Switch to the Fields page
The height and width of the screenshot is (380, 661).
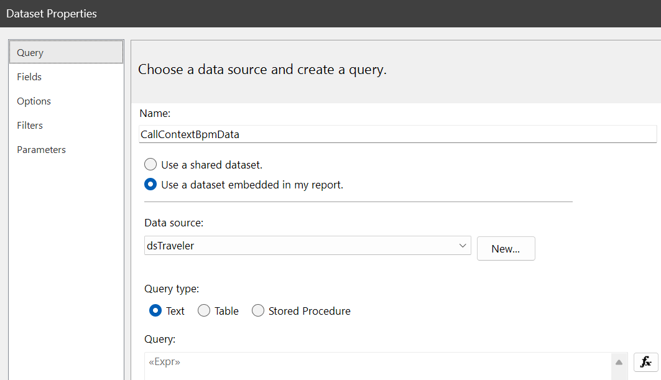pos(29,77)
